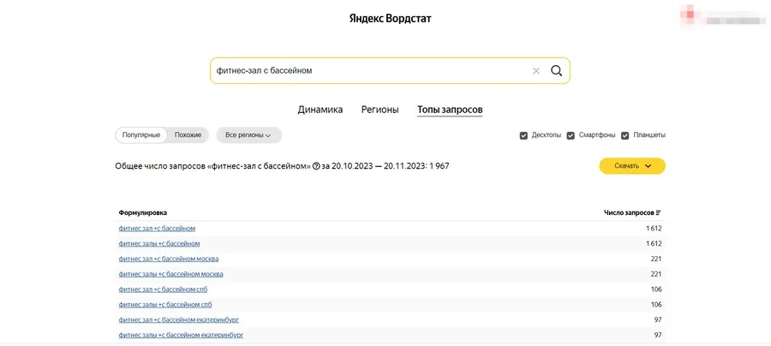Viewport: 771px width, 346px height.
Task: Click the magnifying glass search icon
Action: point(556,71)
